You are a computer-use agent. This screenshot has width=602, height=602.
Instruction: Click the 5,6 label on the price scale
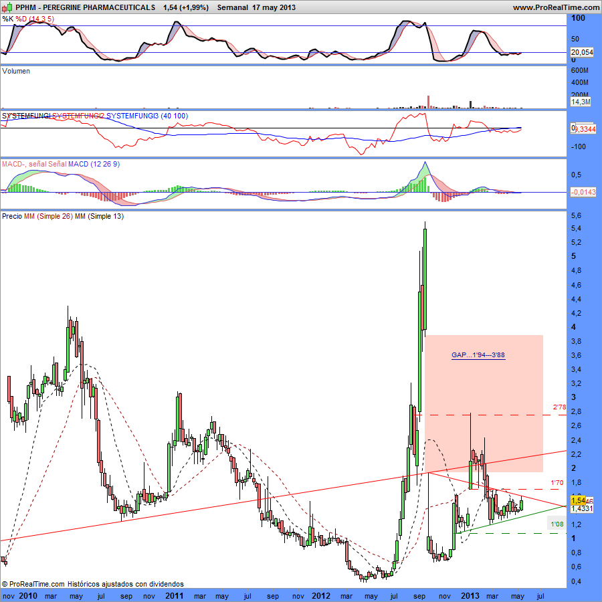tap(577, 216)
